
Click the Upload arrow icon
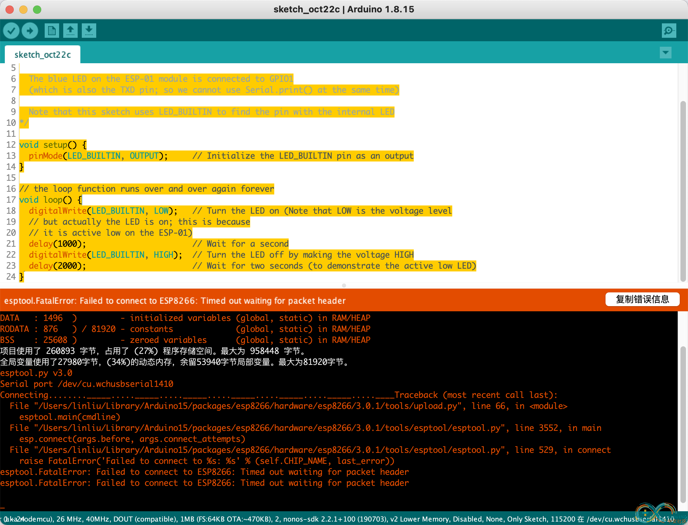[30, 31]
